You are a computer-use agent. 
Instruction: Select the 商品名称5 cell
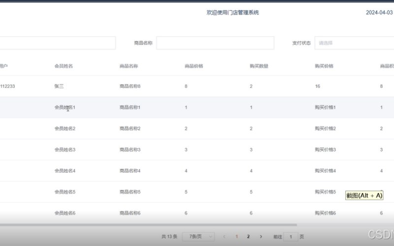point(130,192)
